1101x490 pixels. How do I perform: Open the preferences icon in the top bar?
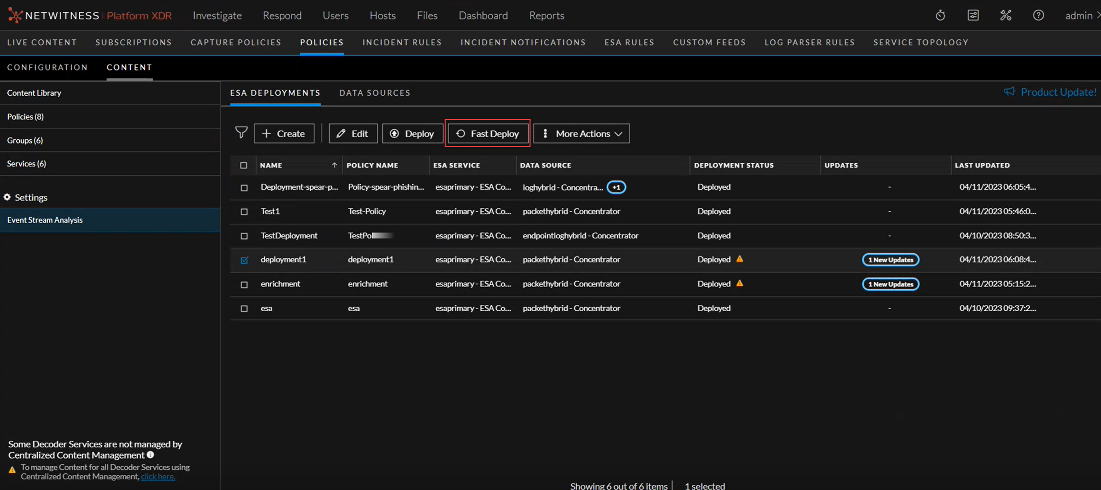pyautogui.click(x=973, y=15)
